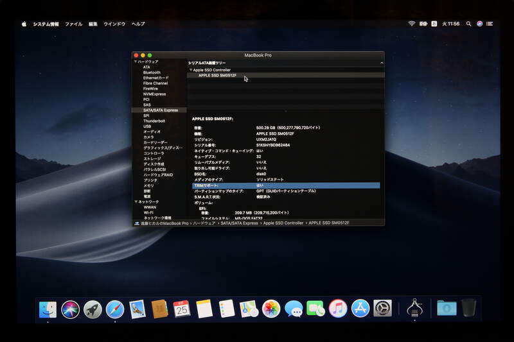Open Spotlight search magnifier
Viewport: 514px width, 342px height.
469,24
